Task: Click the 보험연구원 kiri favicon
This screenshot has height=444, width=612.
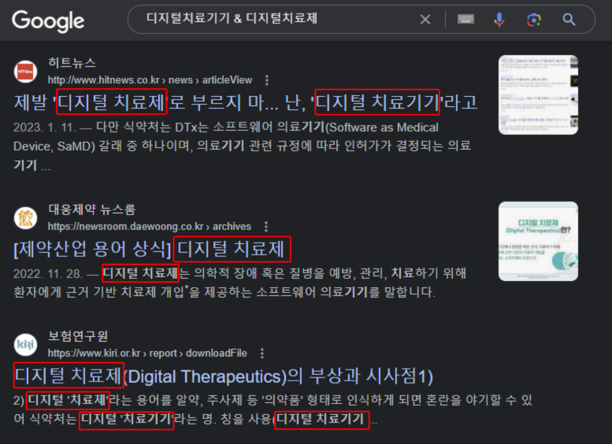Action: click(26, 344)
